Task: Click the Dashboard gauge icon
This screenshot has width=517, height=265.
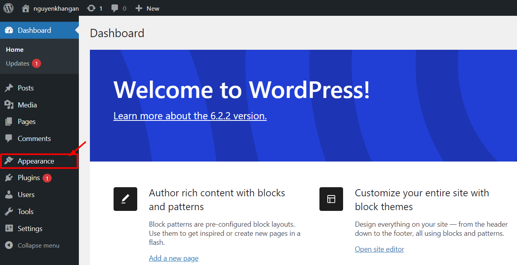Action: [9, 30]
